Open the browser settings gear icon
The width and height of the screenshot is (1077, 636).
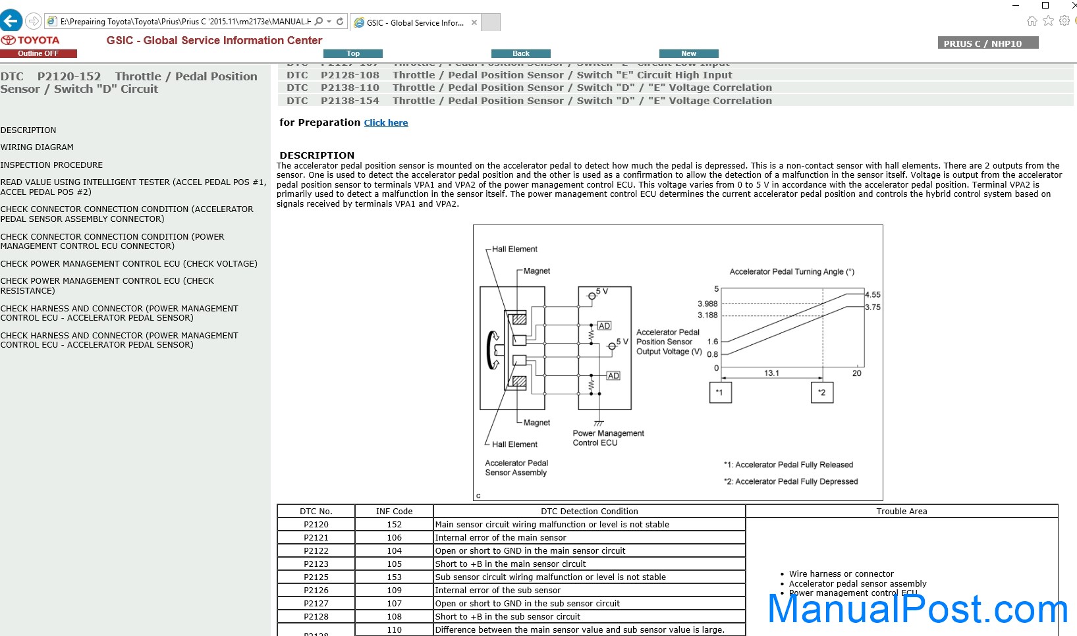pos(1064,21)
